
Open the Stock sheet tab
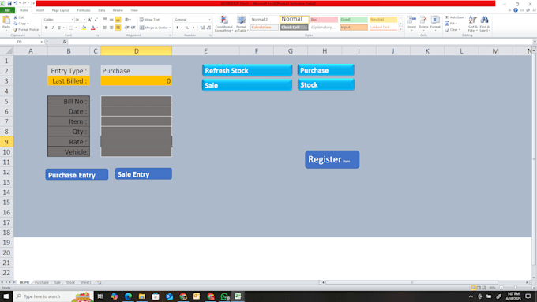[x=70, y=282]
